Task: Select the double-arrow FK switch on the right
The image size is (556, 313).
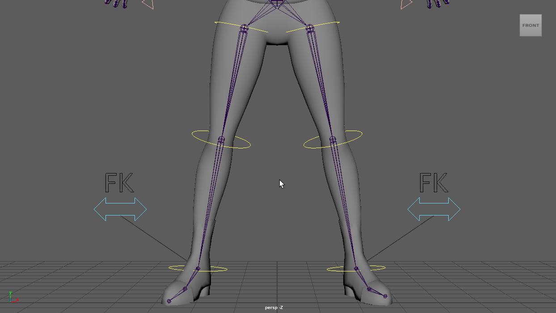Action: pos(434,209)
